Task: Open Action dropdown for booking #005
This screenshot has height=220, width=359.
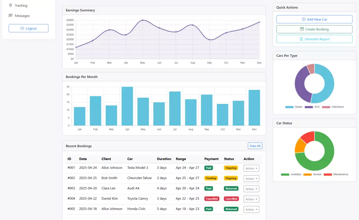Action: click(x=251, y=210)
